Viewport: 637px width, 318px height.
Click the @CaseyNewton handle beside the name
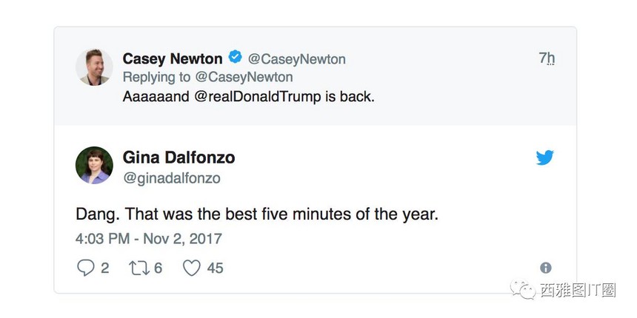pyautogui.click(x=296, y=59)
